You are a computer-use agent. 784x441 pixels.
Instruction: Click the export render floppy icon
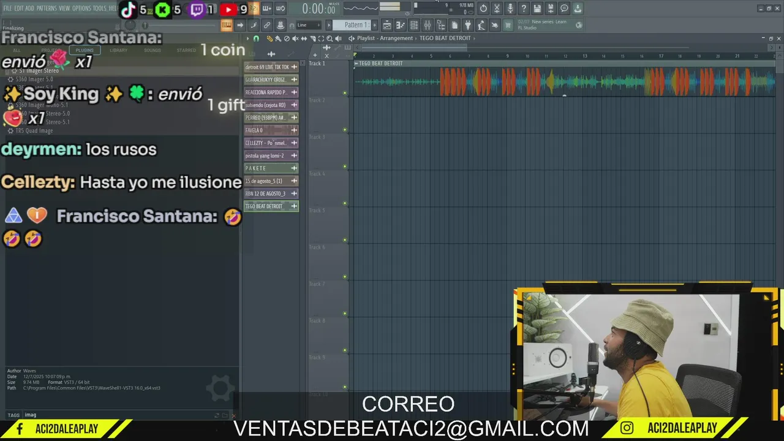(x=551, y=9)
